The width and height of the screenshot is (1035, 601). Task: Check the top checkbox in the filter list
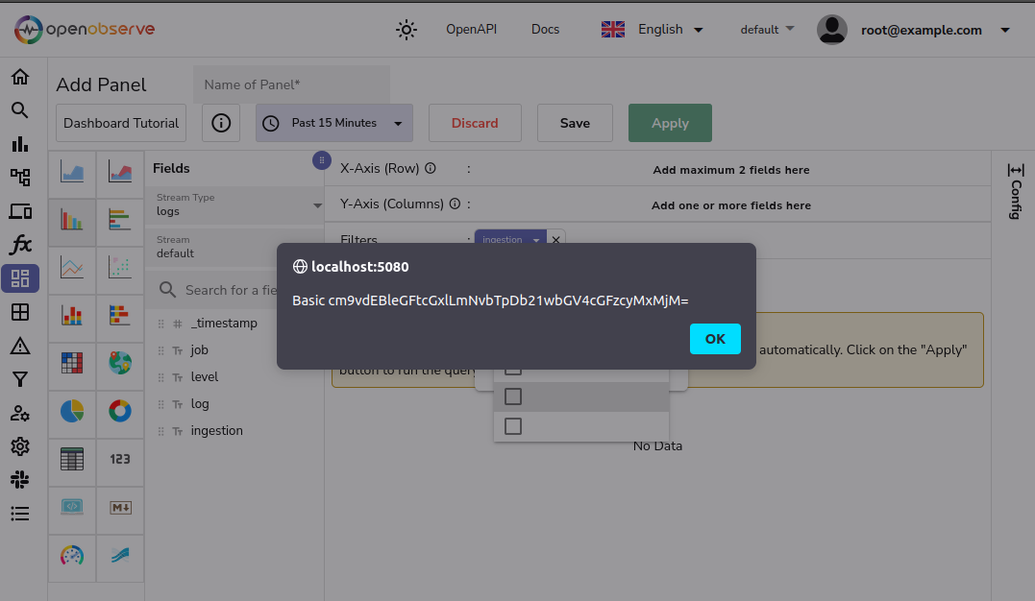(512, 367)
